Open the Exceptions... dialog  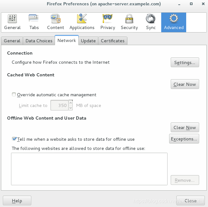click(184, 139)
